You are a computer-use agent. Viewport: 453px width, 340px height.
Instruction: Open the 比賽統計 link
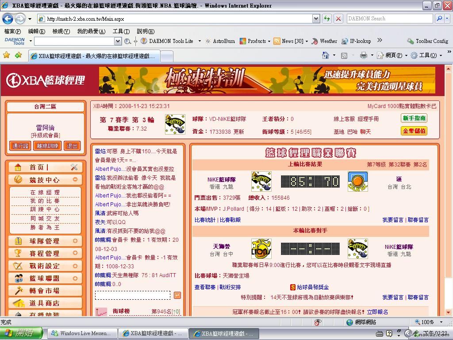(x=205, y=220)
